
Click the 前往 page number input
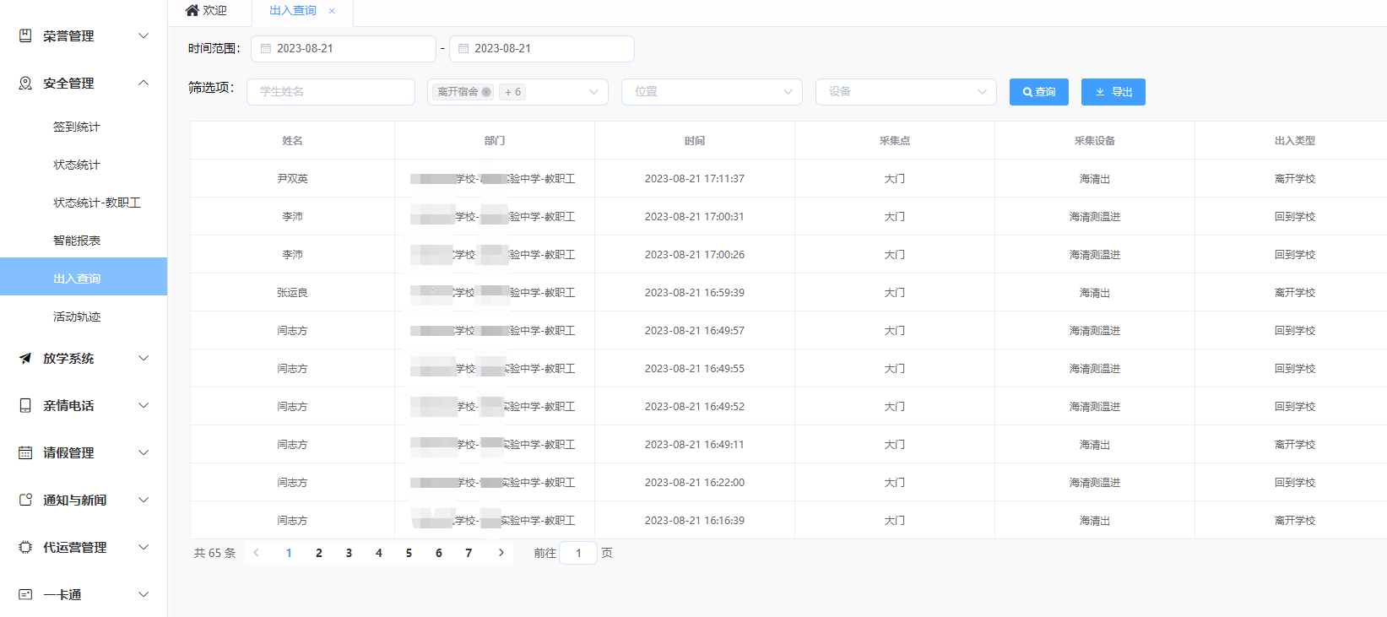578,553
